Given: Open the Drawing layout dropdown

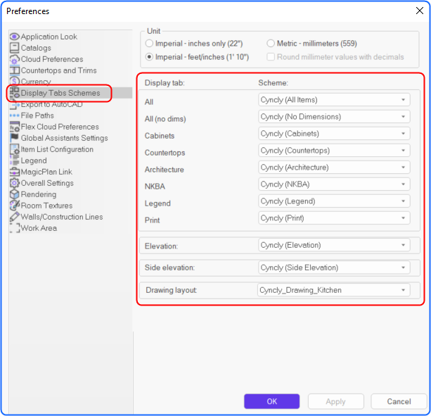Looking at the screenshot, I should point(333,290).
